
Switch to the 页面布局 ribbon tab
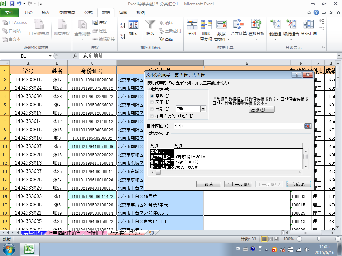coord(67,13)
